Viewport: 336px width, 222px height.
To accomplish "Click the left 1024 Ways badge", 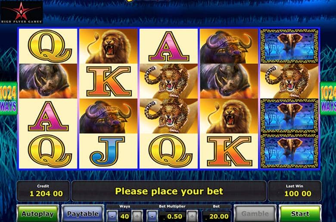I will tap(8, 99).
